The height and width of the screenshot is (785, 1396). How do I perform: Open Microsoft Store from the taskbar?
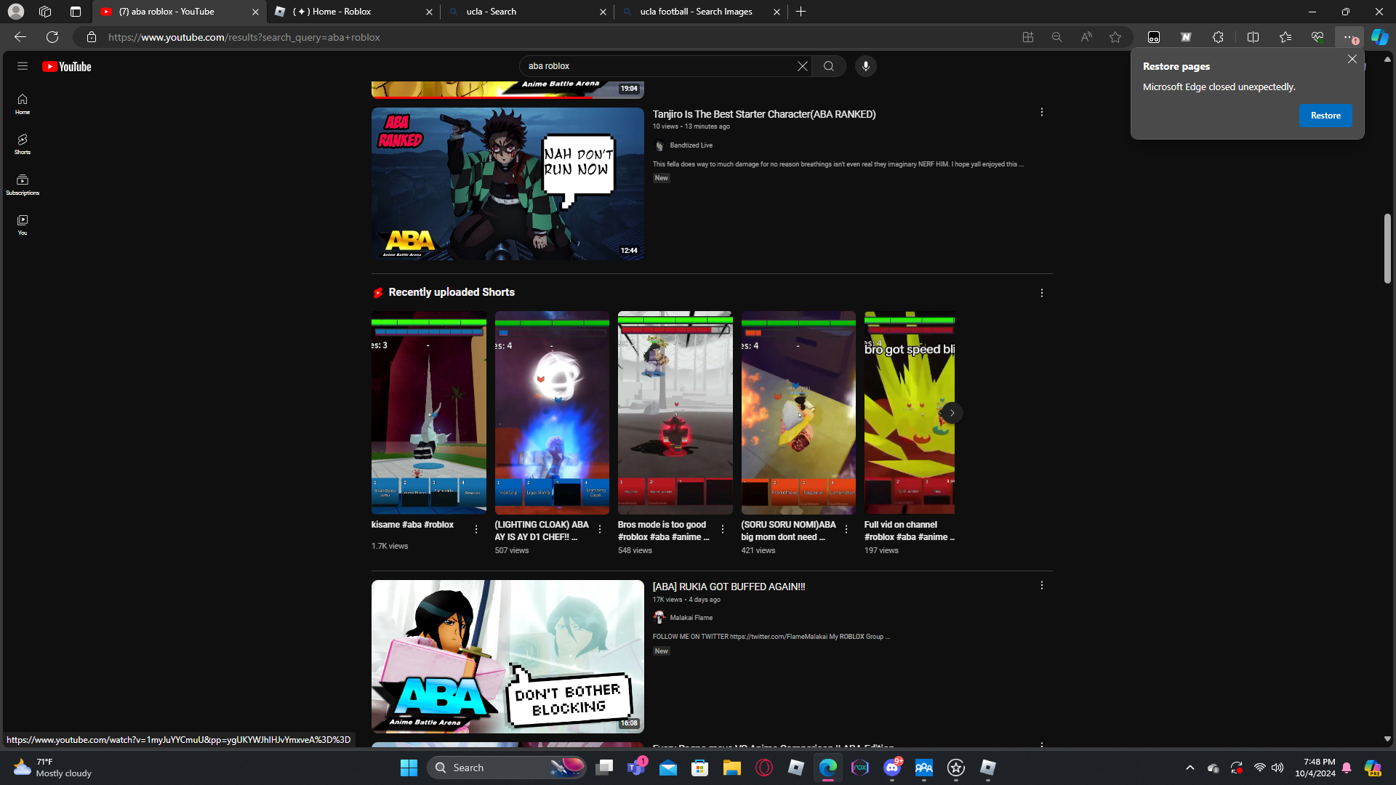pos(699,768)
